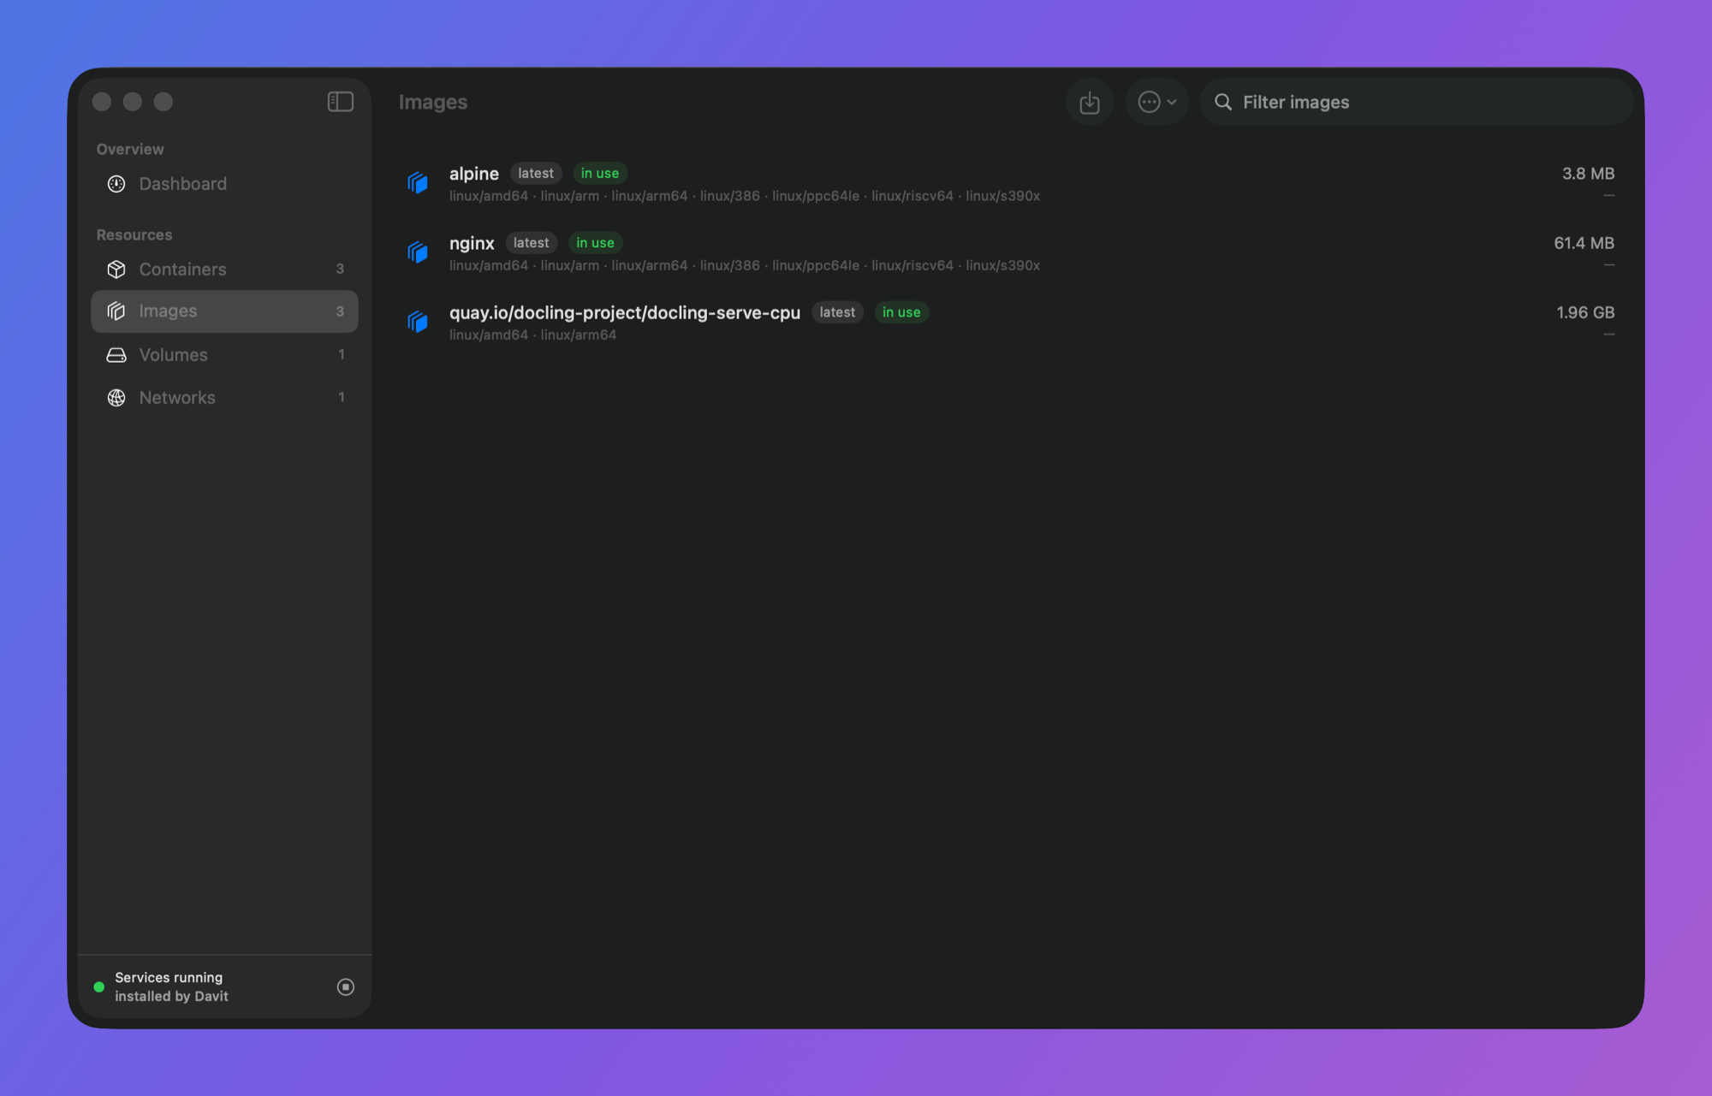Click the Overview section header
This screenshot has width=1712, height=1096.
tap(130, 149)
